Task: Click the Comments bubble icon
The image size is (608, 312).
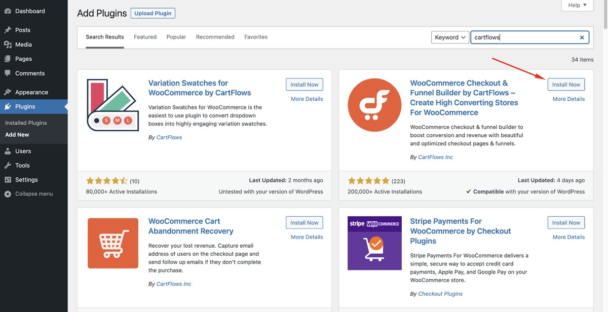Action: (x=8, y=73)
